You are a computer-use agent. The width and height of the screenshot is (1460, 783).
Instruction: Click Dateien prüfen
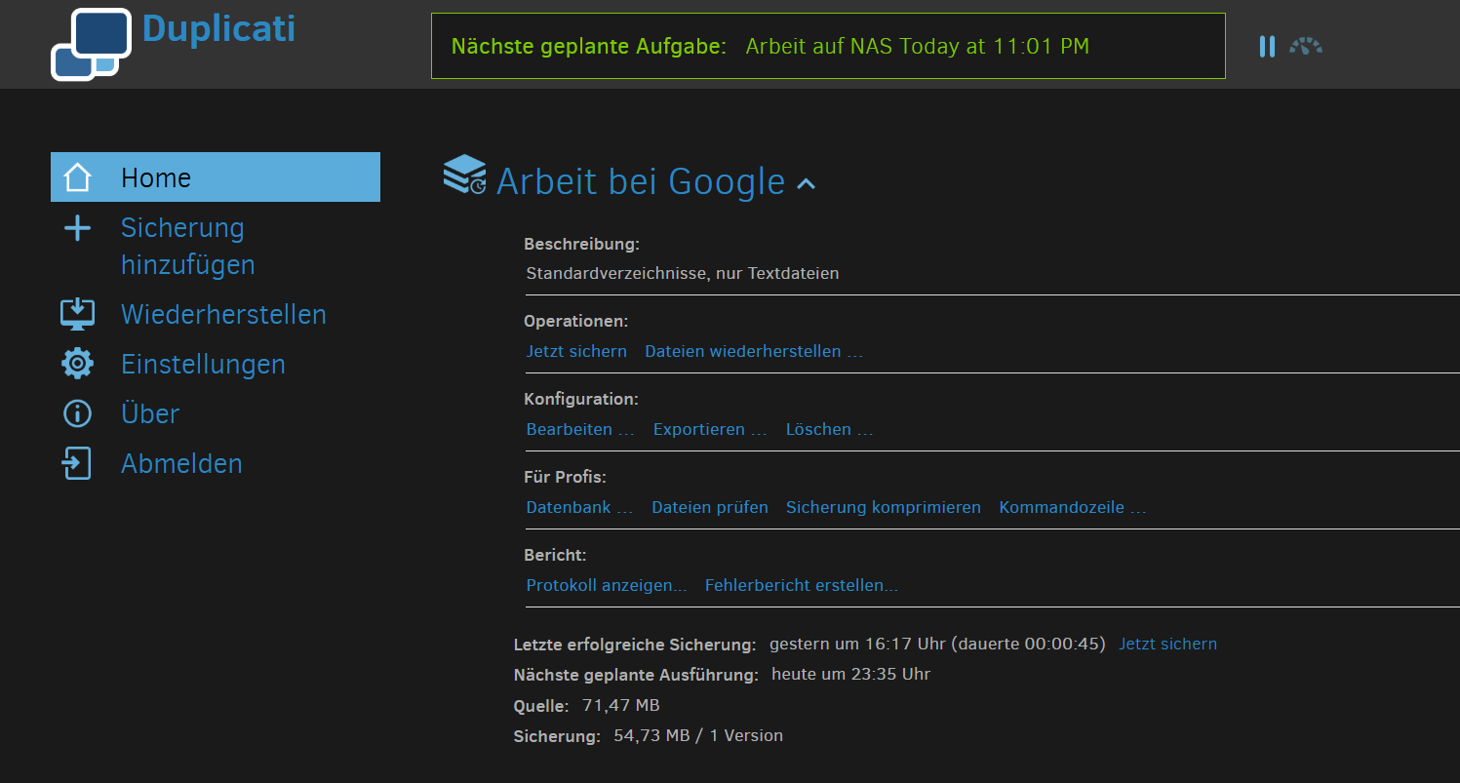(x=710, y=507)
